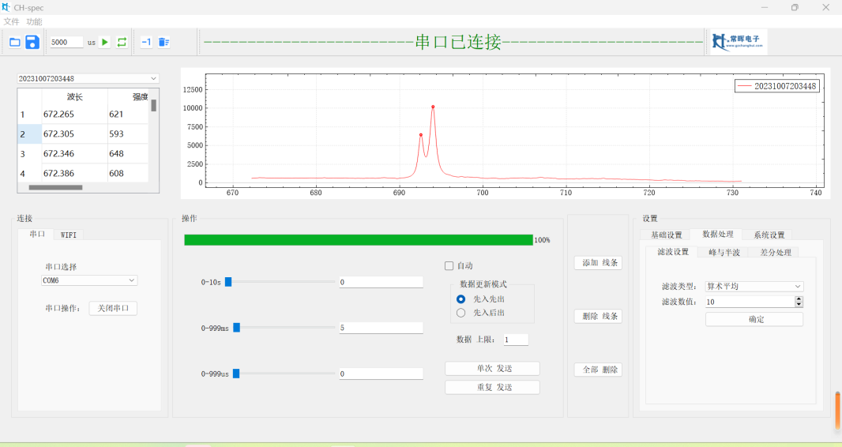Screen dimensions: 842x447
Task: Adjust the 0-999us slider
Action: tap(235, 374)
